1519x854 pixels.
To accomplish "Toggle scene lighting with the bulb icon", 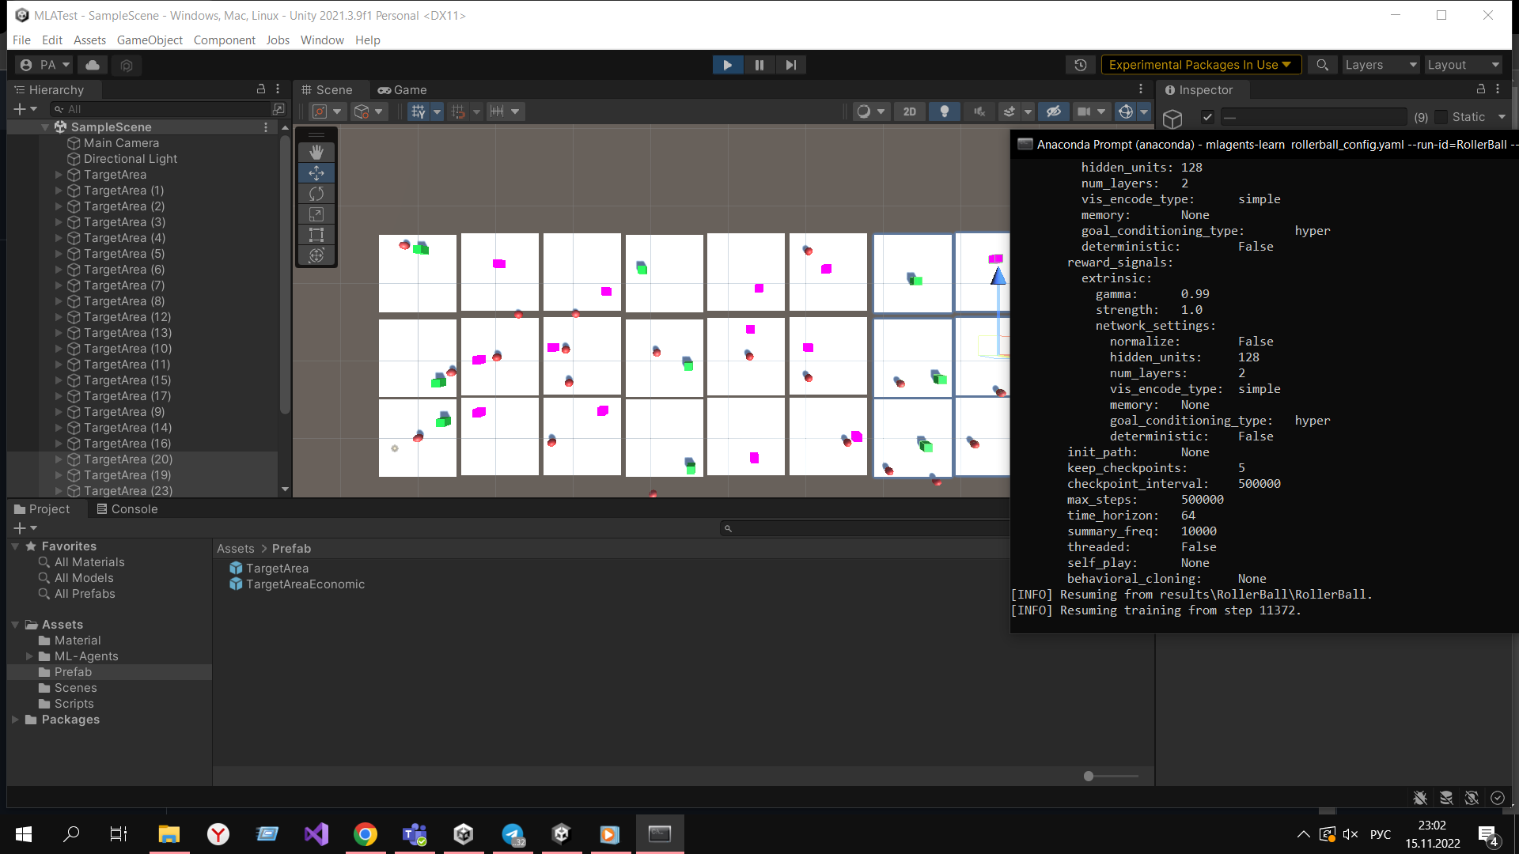I will point(943,111).
